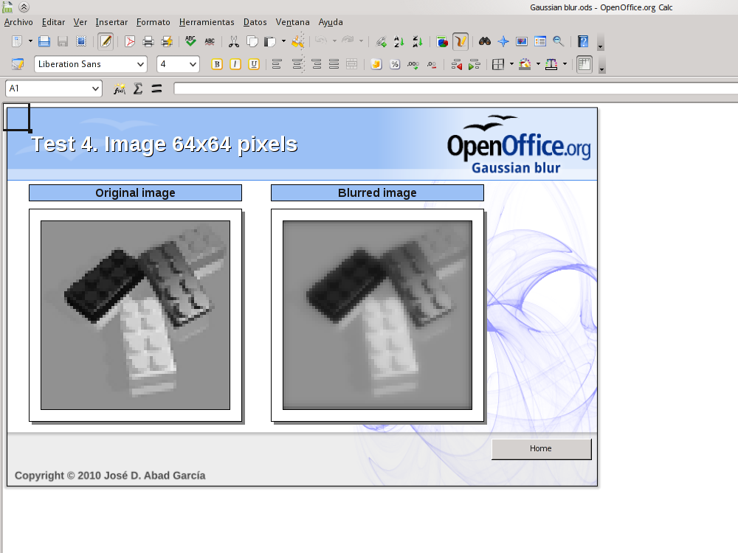The image size is (738, 553).
Task: Toggle Align Right
Action: coord(317,64)
